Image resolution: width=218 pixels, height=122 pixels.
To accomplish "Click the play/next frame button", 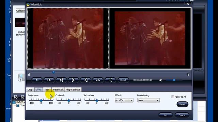I will click(49, 80).
